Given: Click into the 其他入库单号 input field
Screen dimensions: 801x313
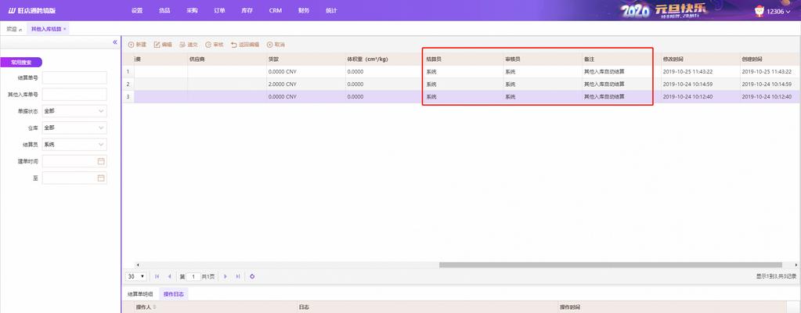Looking at the screenshot, I should tap(74, 95).
